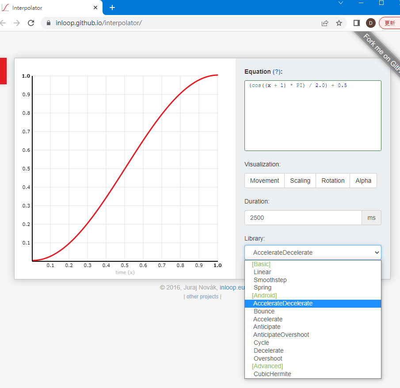The image size is (400, 388).
Task: Reload the page with the refresh icon
Action: coord(31,23)
